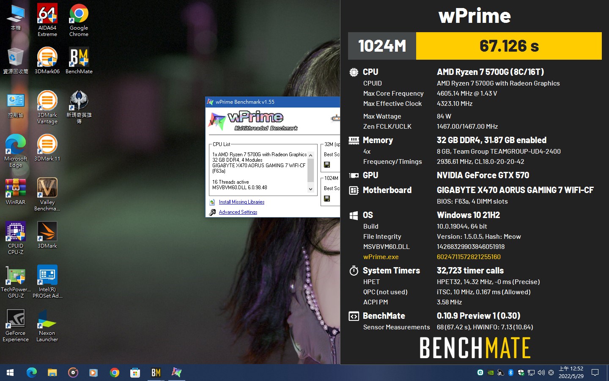Open Microsoft Store from the taskbar
This screenshot has height=381, width=609.
[x=135, y=373]
